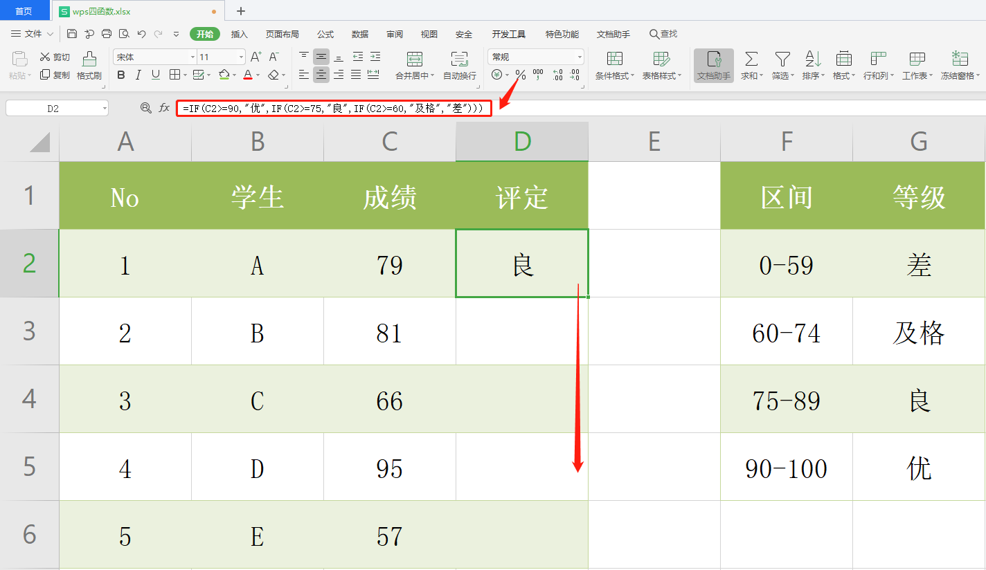Click the fx insert function icon
Viewport: 986px width, 570px height.
(x=164, y=108)
